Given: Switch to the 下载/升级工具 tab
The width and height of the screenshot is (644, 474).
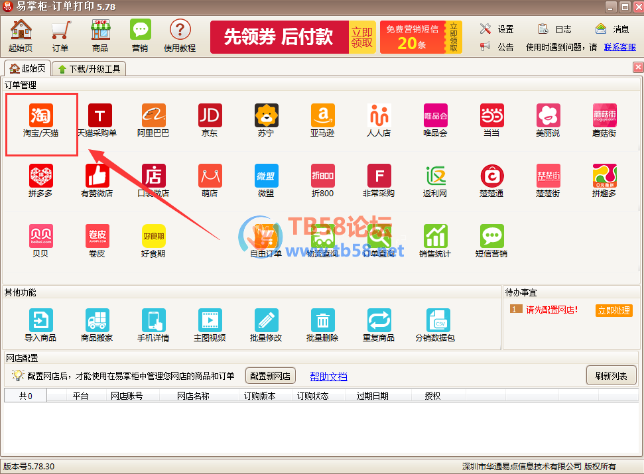Looking at the screenshot, I should coord(90,69).
